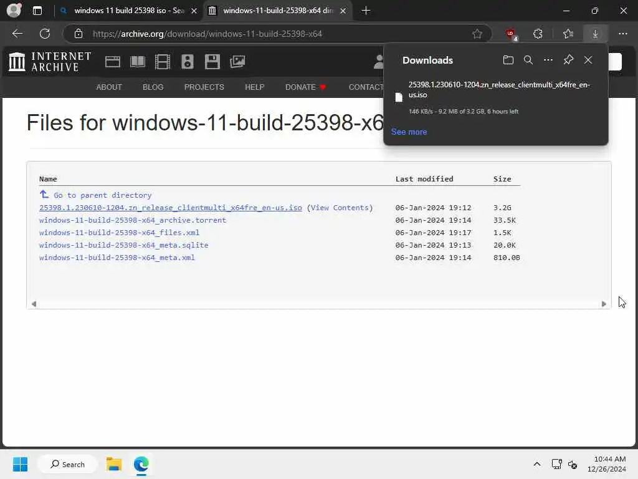This screenshot has height=479, width=638.
Task: Open the muted volume tray icon
Action: [573, 464]
